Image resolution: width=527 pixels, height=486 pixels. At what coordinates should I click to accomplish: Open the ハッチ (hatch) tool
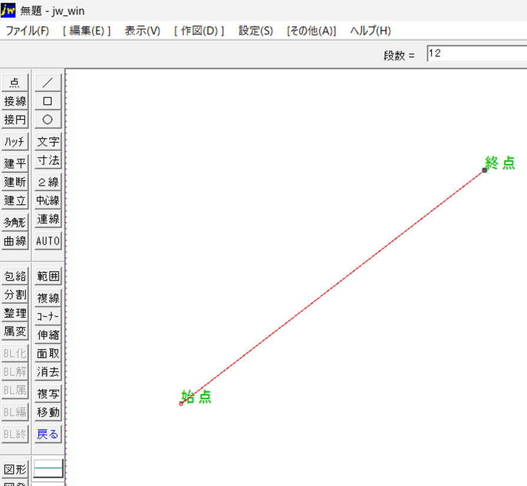(x=15, y=141)
